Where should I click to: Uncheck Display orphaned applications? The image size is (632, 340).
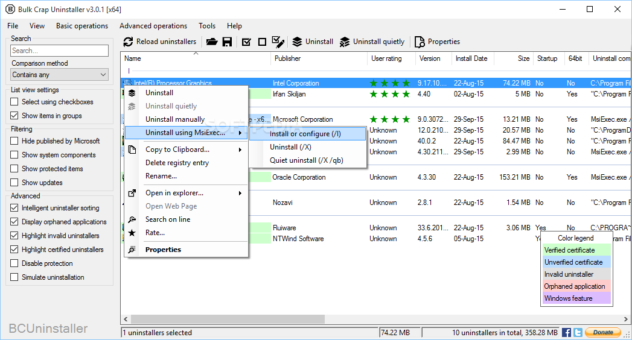point(14,222)
